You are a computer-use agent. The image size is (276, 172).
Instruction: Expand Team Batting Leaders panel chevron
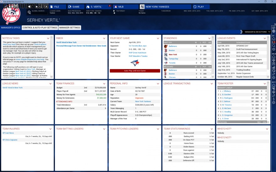coord(104,129)
